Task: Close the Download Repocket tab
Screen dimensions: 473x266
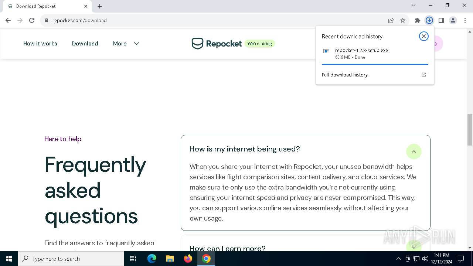Action: pyautogui.click(x=86, y=6)
